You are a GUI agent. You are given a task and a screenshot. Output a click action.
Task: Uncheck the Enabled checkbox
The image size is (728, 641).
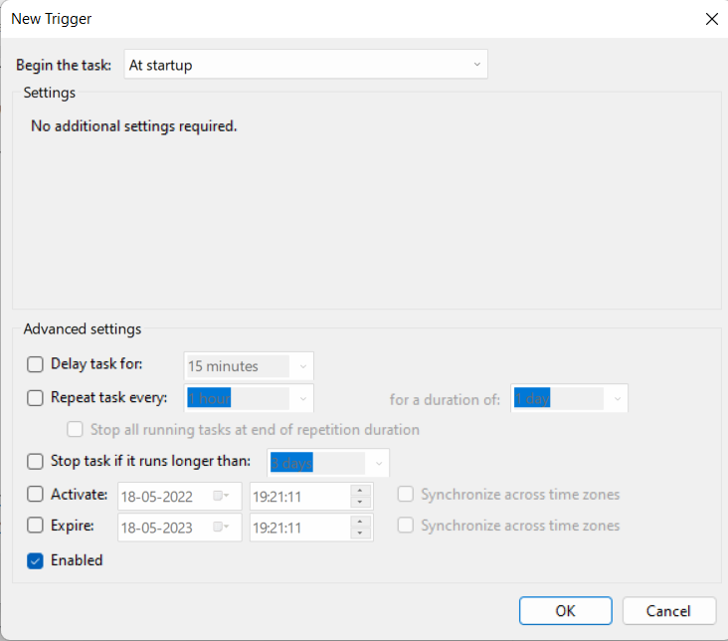click(x=35, y=561)
